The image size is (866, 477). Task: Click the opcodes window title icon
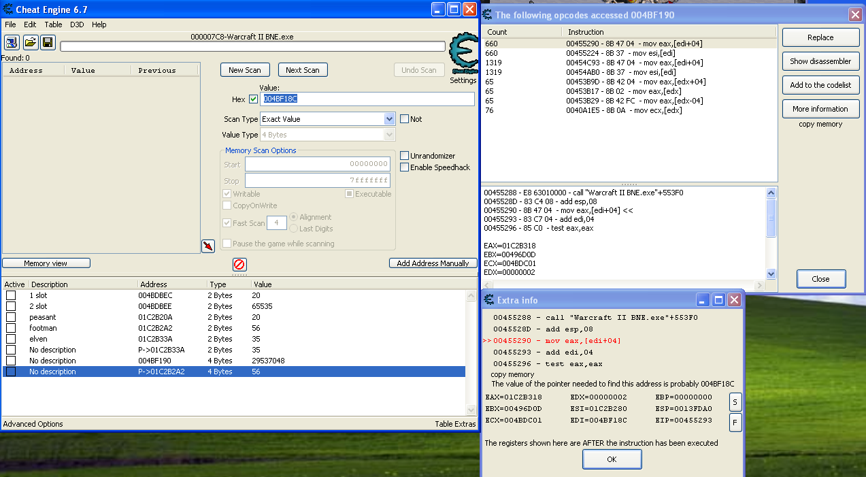click(x=488, y=14)
